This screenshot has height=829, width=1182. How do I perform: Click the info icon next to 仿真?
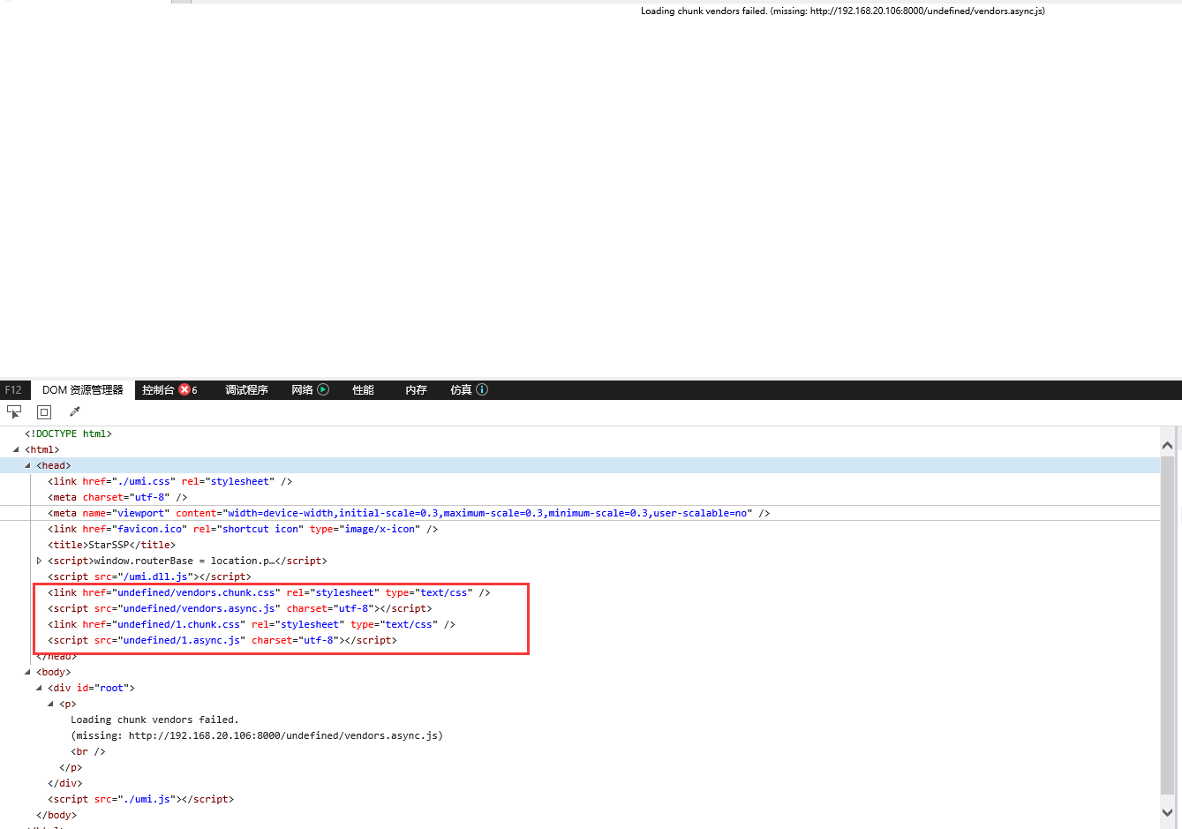pos(481,389)
